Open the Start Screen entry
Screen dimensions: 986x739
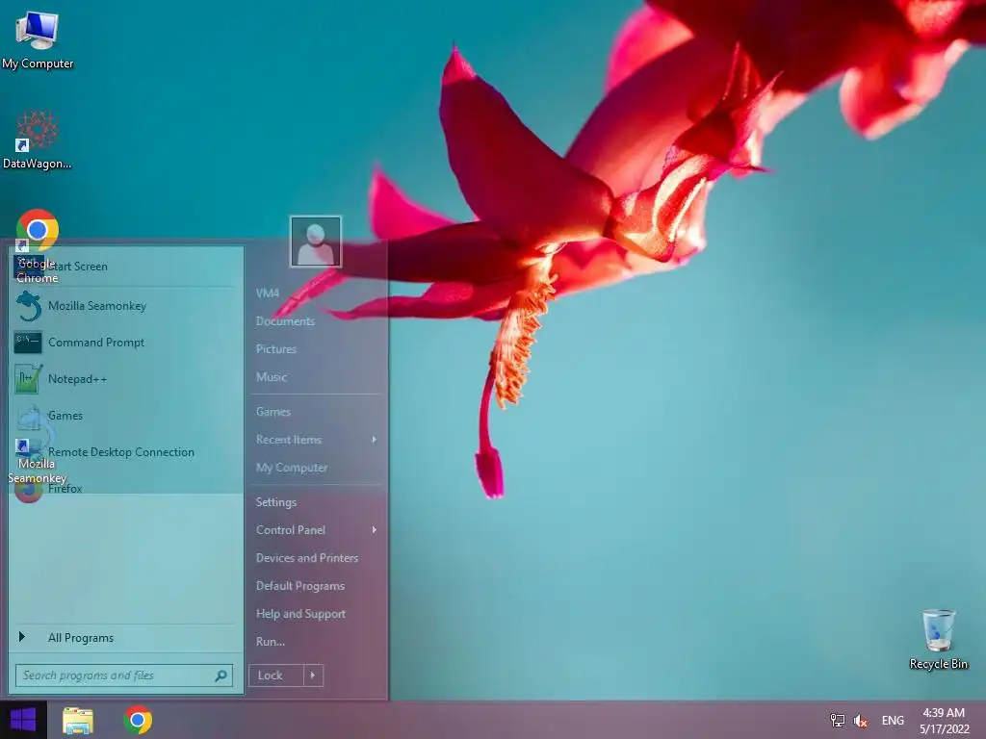[124, 267]
